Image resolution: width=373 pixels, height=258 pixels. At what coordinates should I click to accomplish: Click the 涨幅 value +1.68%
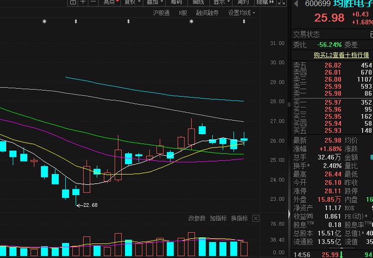331,149
